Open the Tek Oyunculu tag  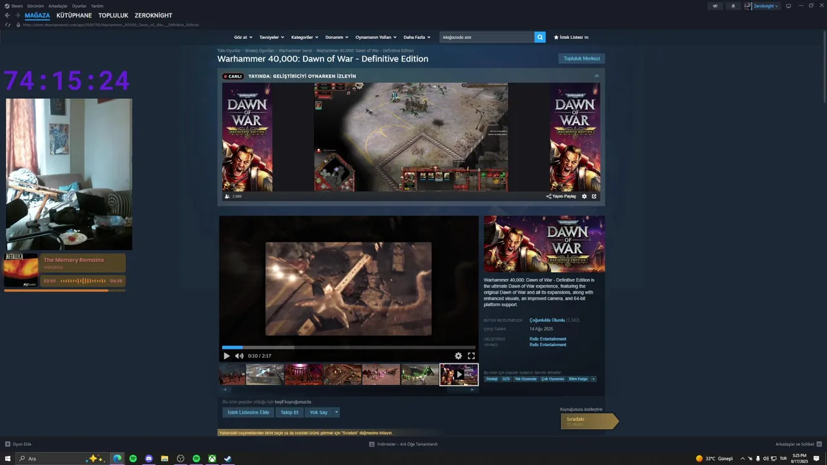525,379
